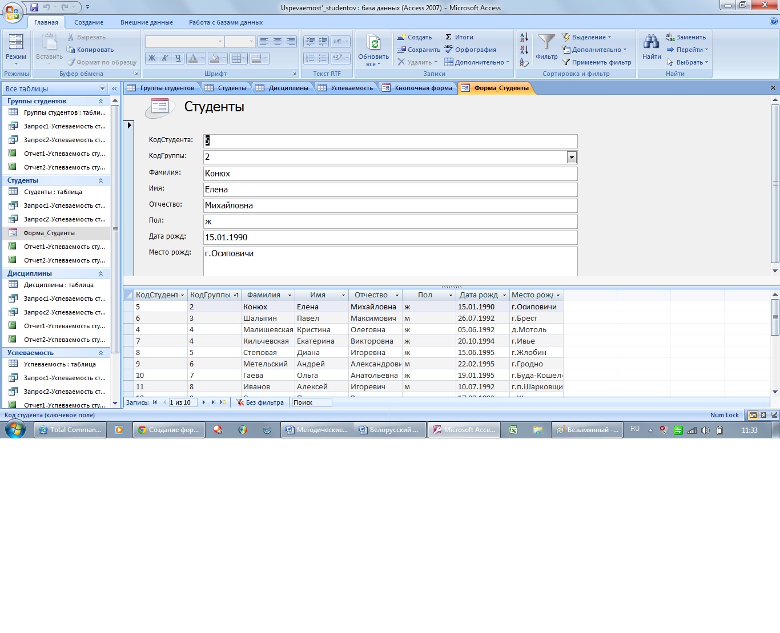
Task: Sort descending with Z-A icon
Action: [524, 50]
